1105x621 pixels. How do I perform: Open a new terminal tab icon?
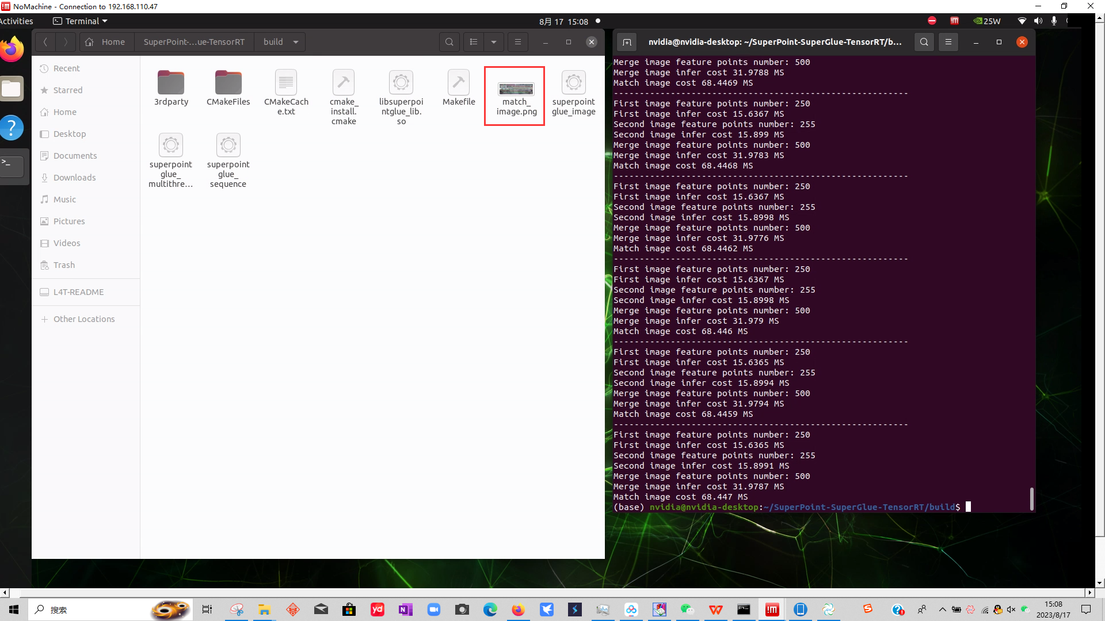point(627,42)
